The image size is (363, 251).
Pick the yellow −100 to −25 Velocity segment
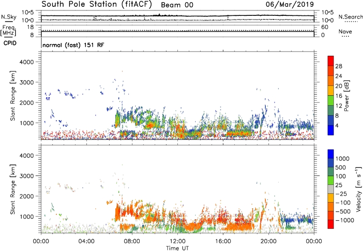pyautogui.click(x=331, y=198)
